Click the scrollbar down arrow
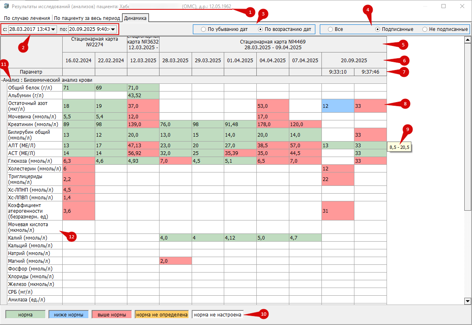Viewport: 472px width, 325px height. 468,301
